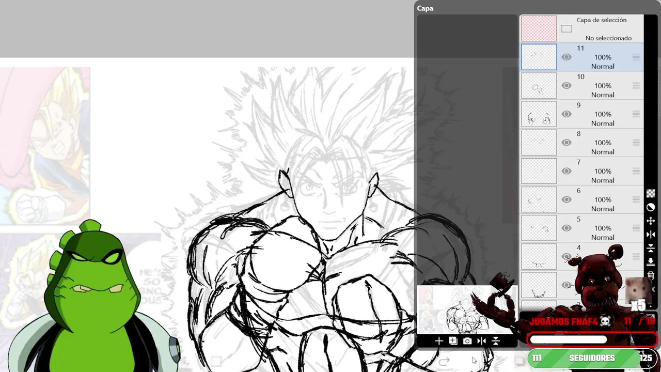
Task: Click the 'Capa' panel title
Action: point(425,8)
